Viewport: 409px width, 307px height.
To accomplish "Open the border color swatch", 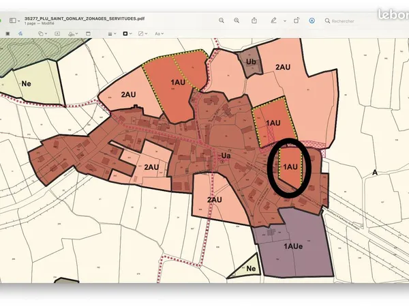I will click(125, 33).
